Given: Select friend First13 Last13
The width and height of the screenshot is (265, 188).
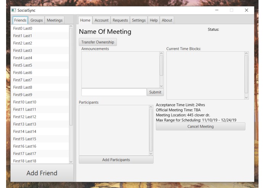Looking at the screenshot, I should 40,124.
